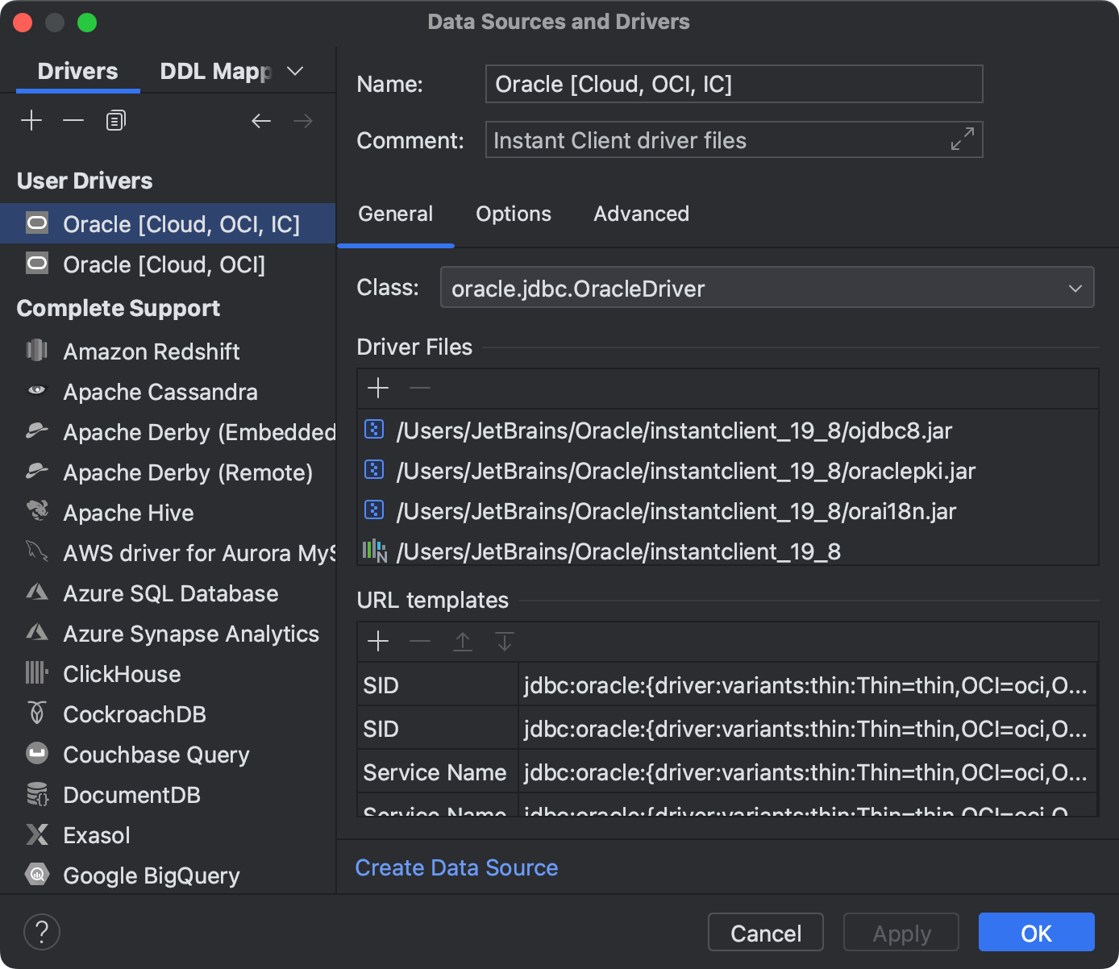Navigate forward with the right arrow icon
The image size is (1119, 969).
click(x=303, y=120)
